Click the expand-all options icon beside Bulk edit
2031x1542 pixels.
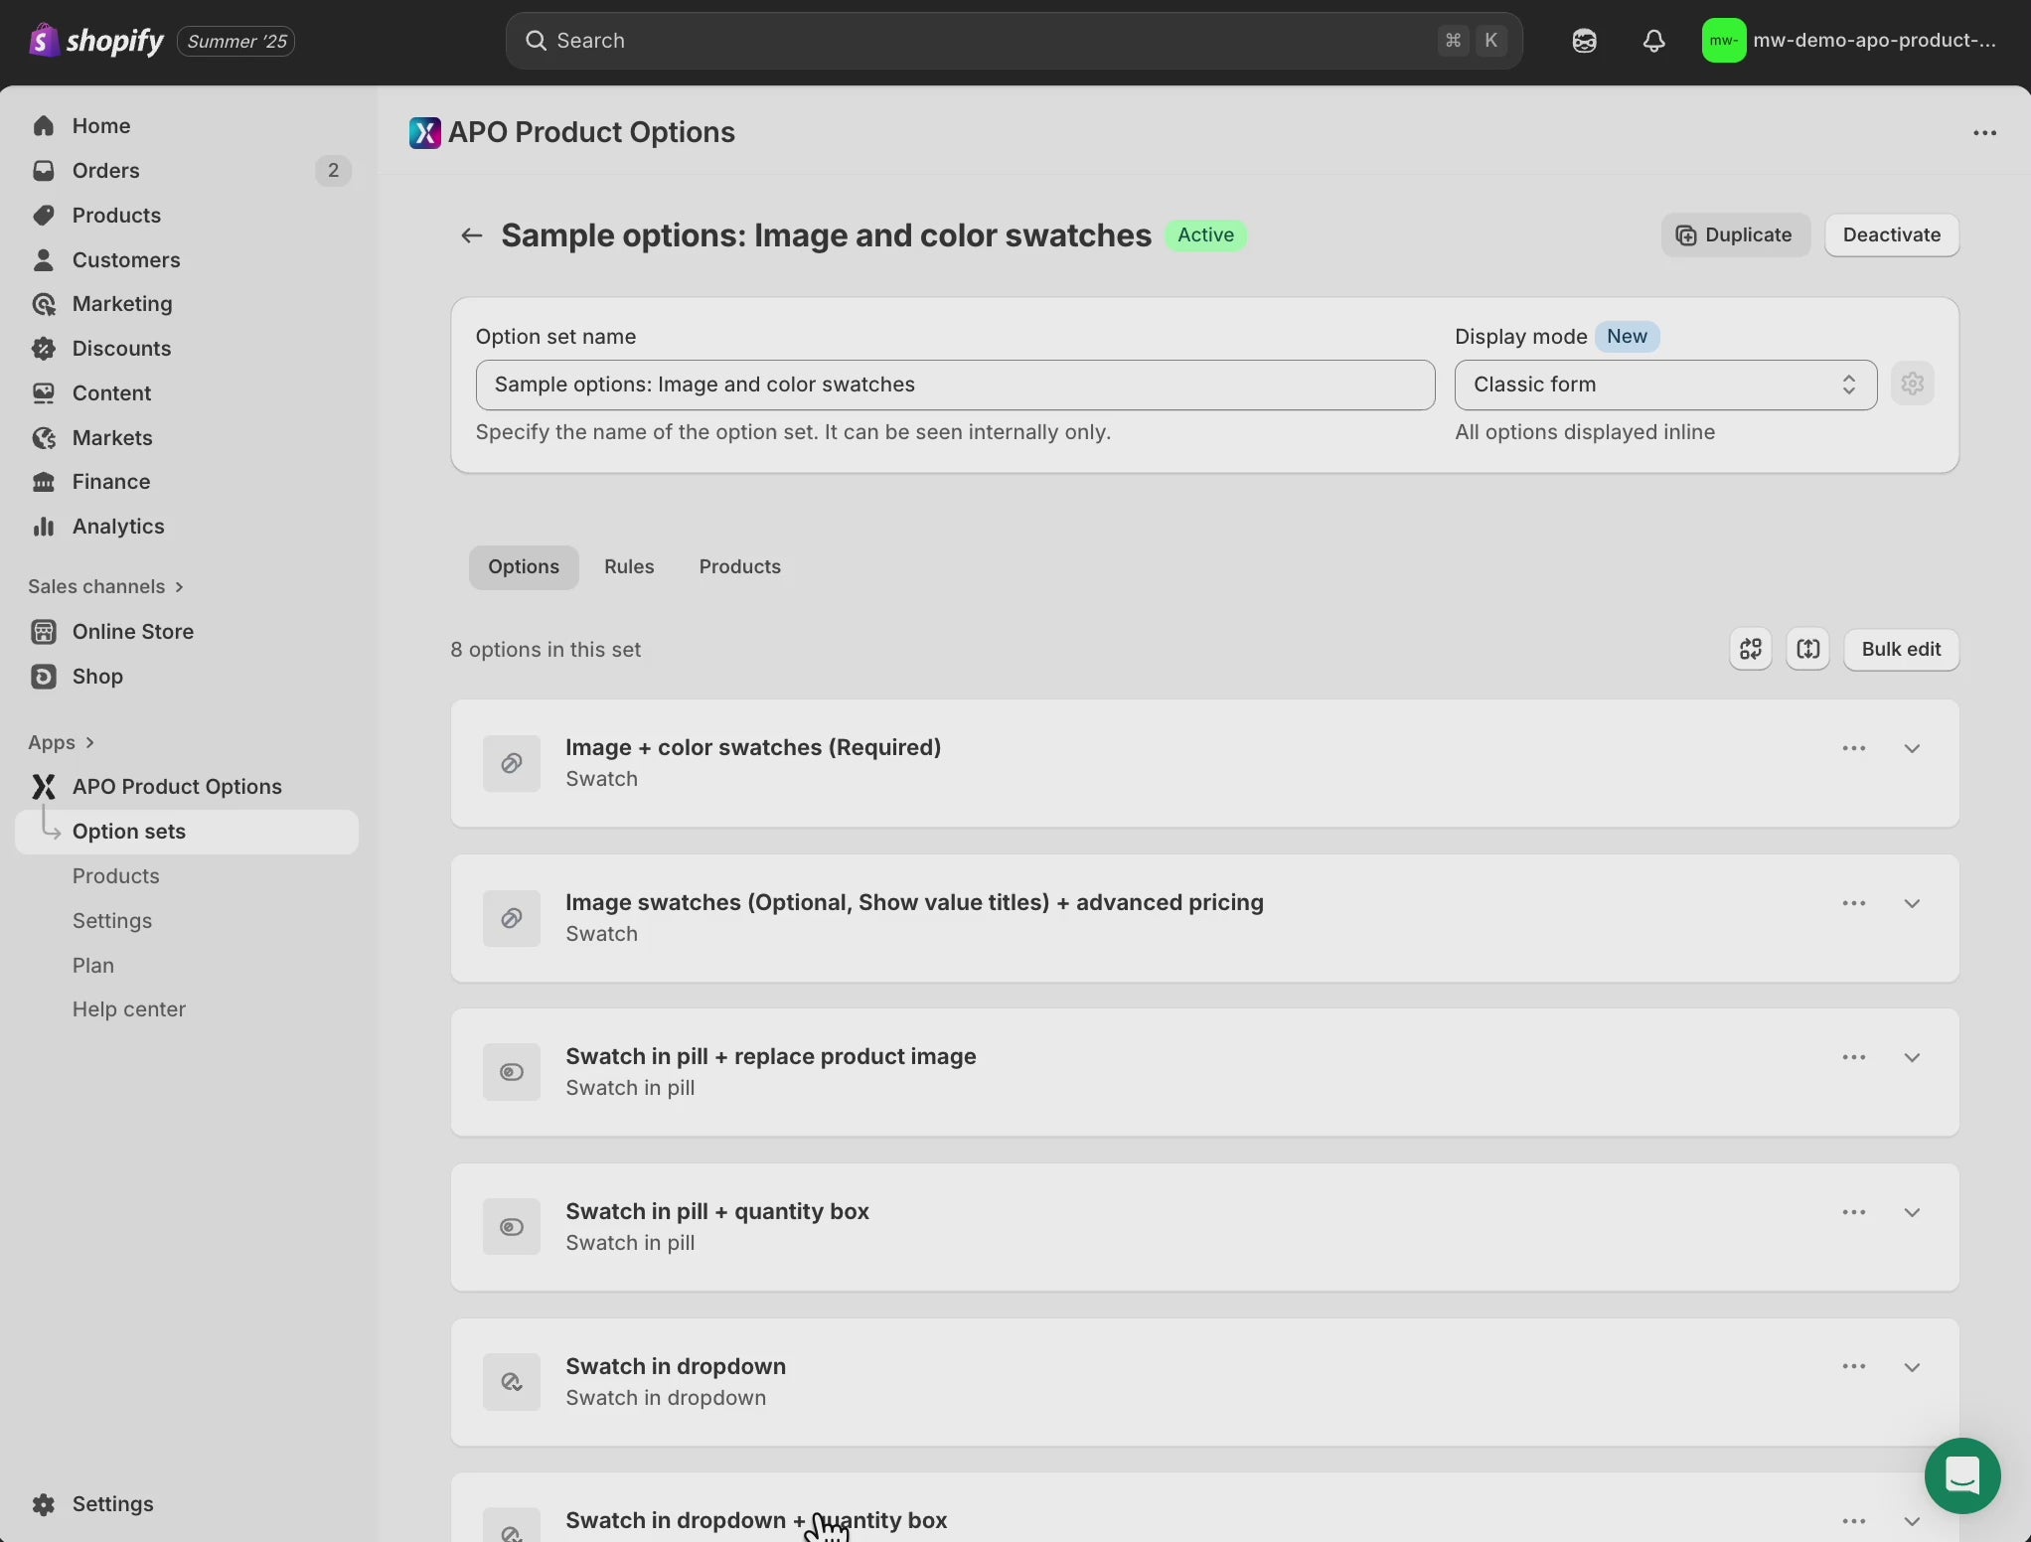(x=1807, y=650)
